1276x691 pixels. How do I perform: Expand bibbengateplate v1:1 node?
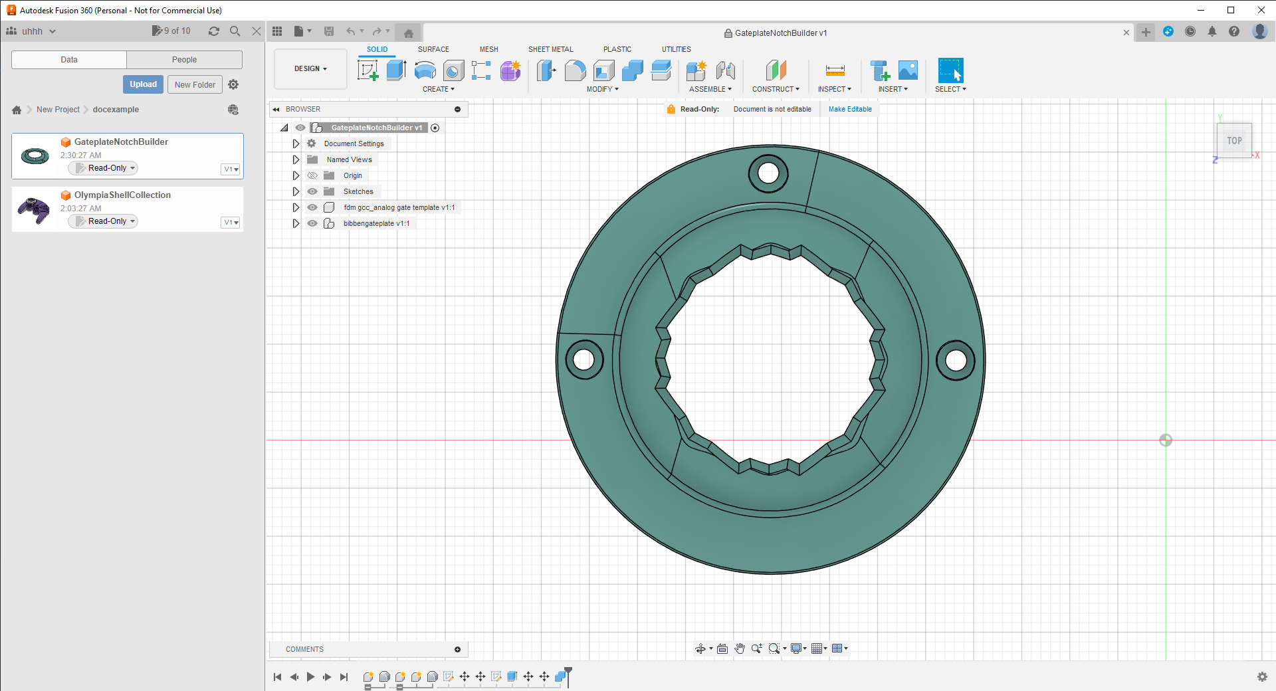click(x=296, y=223)
